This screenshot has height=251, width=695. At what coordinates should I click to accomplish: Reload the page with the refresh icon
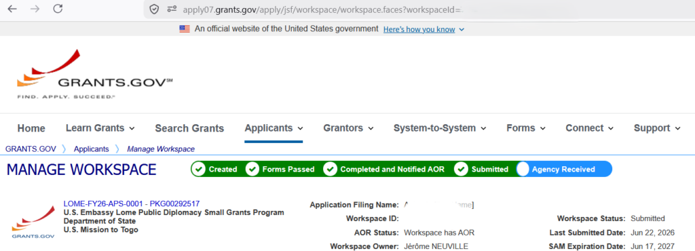(x=58, y=9)
